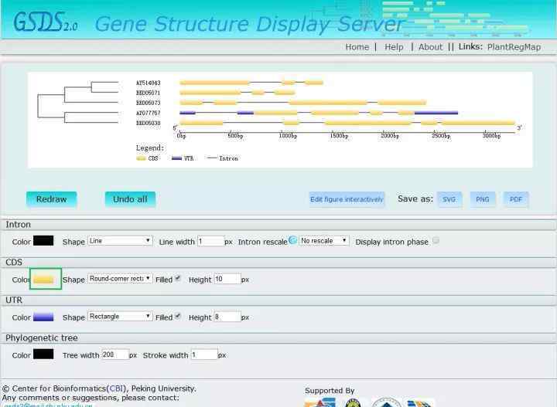Focus the Intron Line width field
This screenshot has width=557, height=407.
[211, 242]
